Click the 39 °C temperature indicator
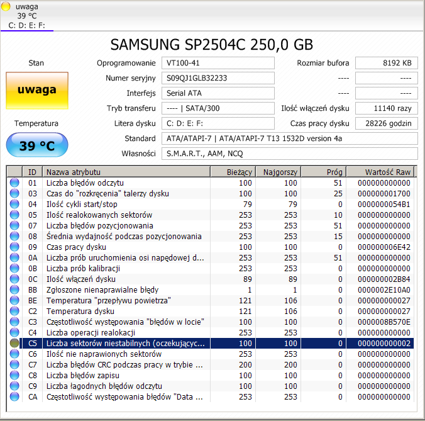 [37, 145]
